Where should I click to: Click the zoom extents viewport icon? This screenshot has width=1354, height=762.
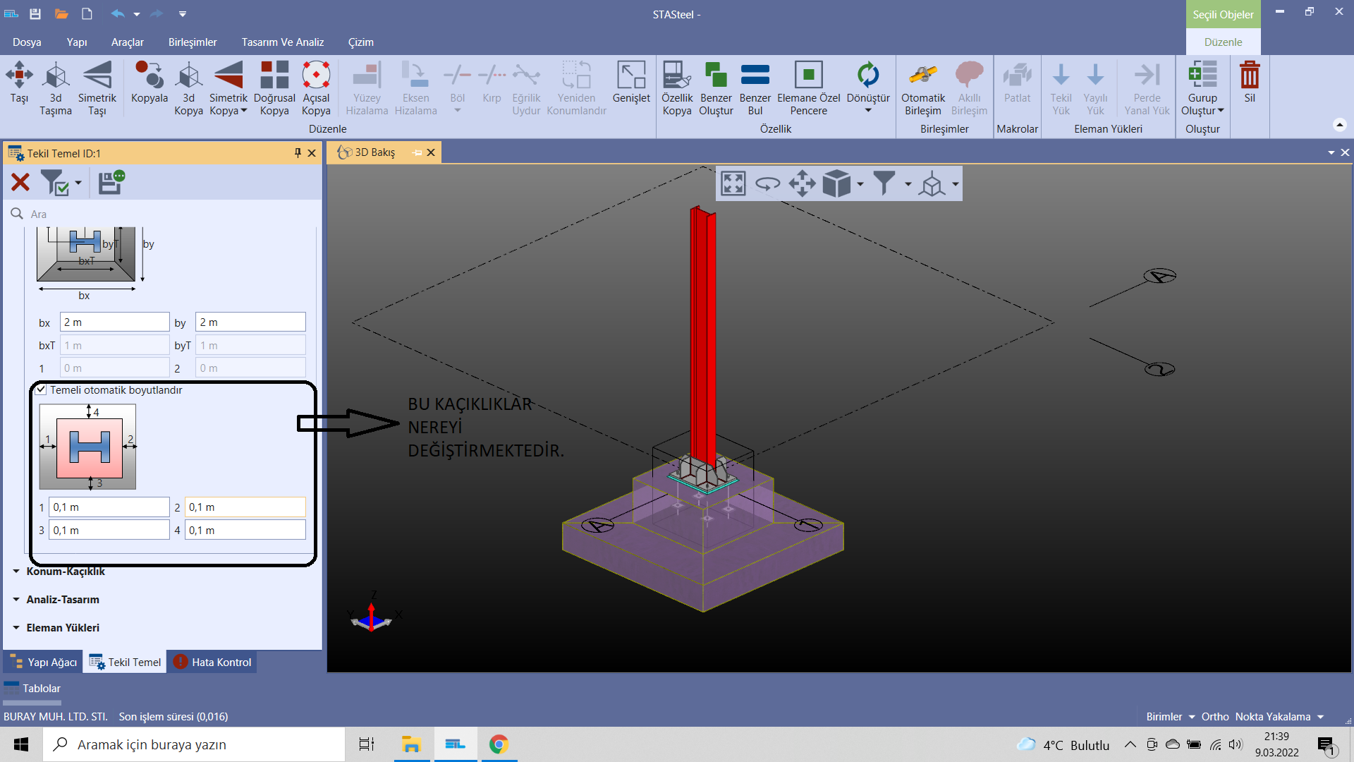point(733,184)
